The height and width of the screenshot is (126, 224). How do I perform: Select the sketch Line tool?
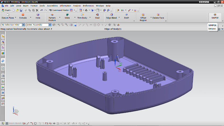pos(28,123)
